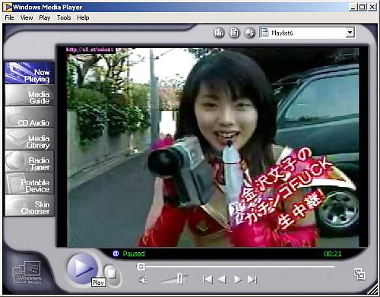Open the File menu
Screen dimensions: 380x297
(x=9, y=17)
